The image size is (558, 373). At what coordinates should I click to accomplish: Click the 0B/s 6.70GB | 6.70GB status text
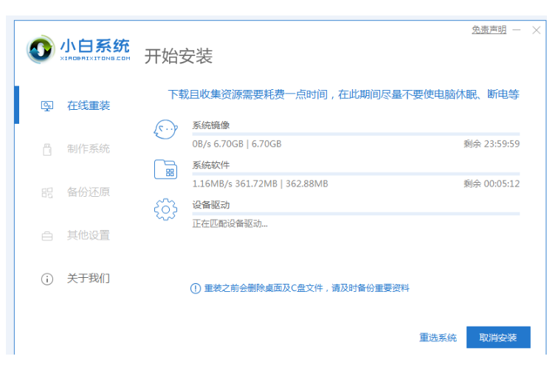pos(237,144)
